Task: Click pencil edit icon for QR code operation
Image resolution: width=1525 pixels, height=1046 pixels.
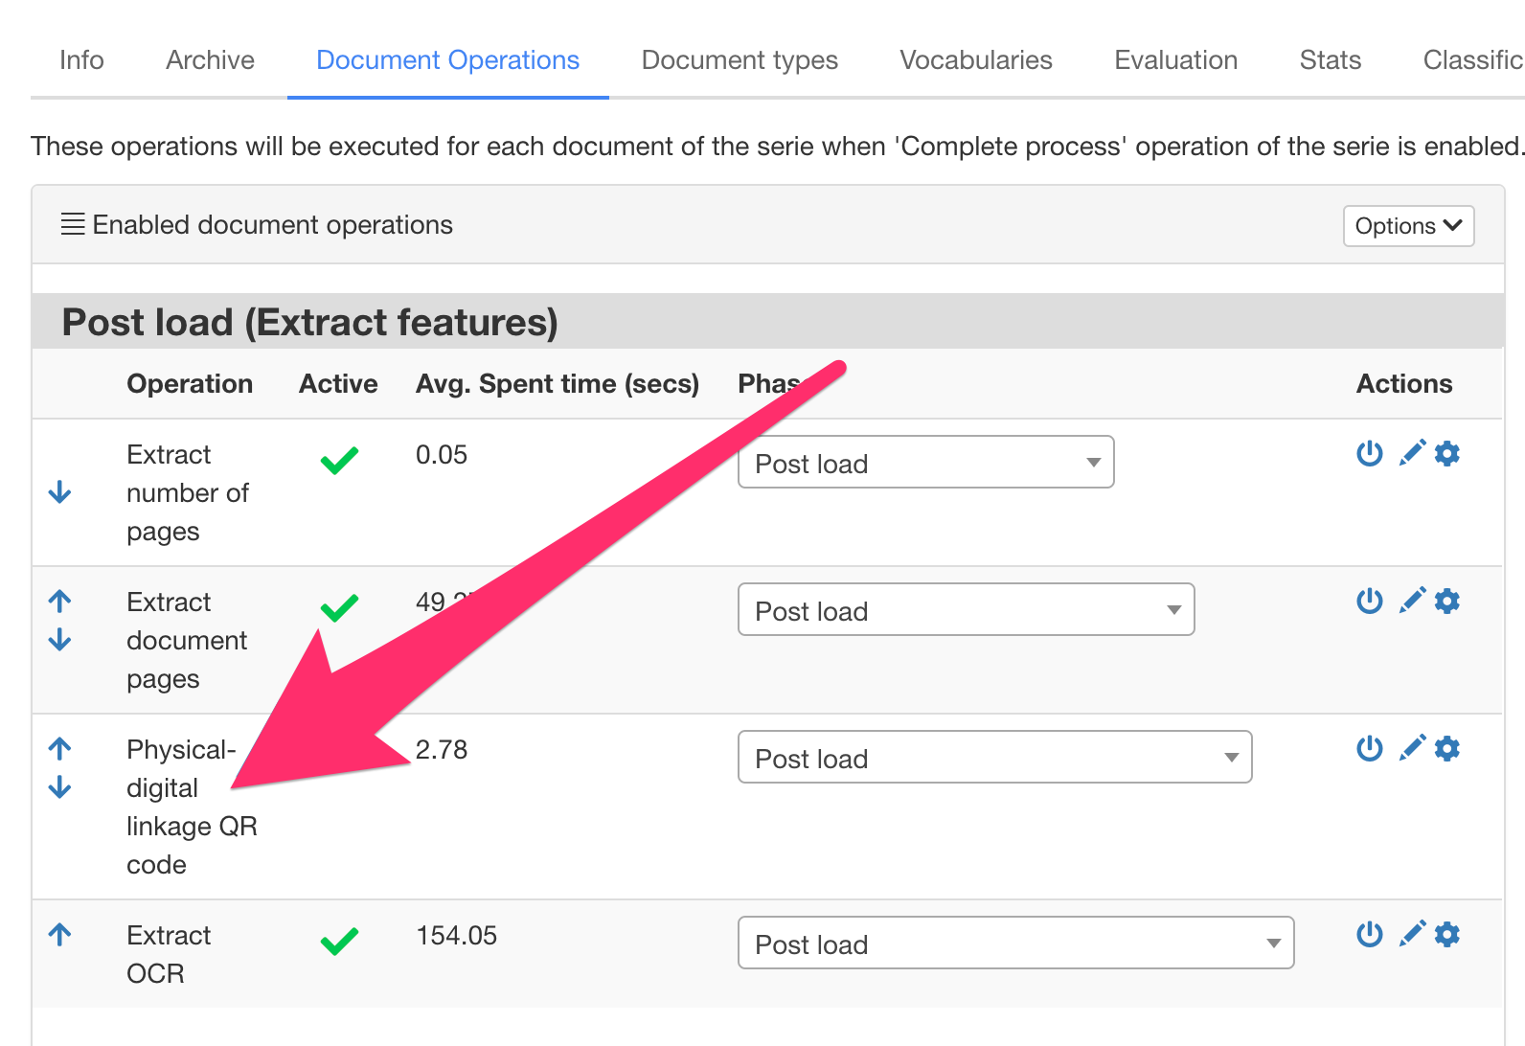Action: coord(1412,748)
